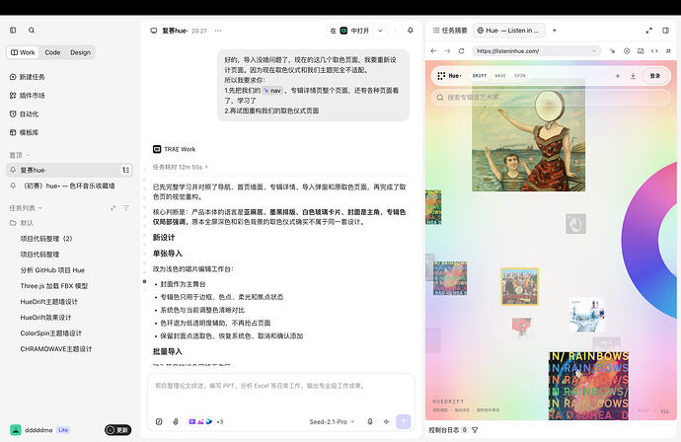Collapse the 任务列表 section
Screen dimensions: 681x442
click(x=26, y=208)
